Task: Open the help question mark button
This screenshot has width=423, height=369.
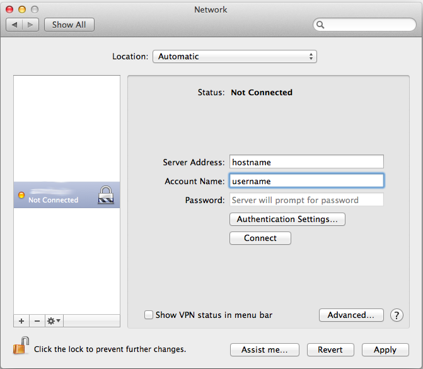Action: coord(397,315)
